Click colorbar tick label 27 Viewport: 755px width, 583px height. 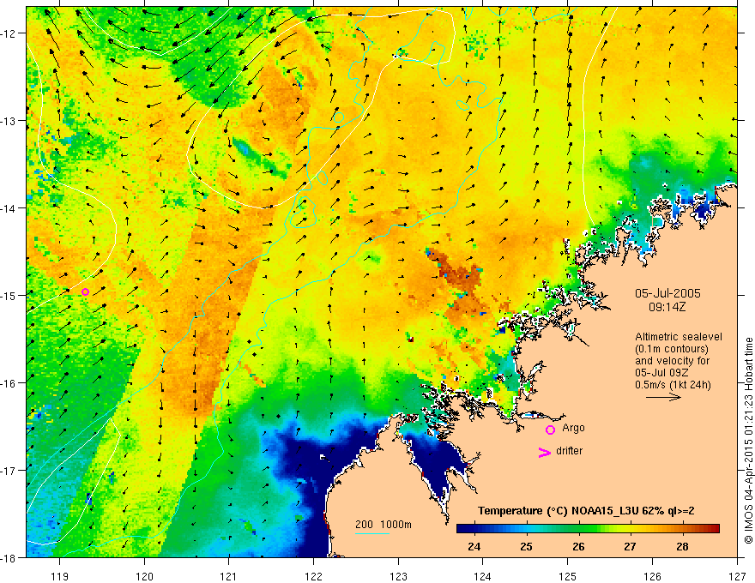(630, 546)
